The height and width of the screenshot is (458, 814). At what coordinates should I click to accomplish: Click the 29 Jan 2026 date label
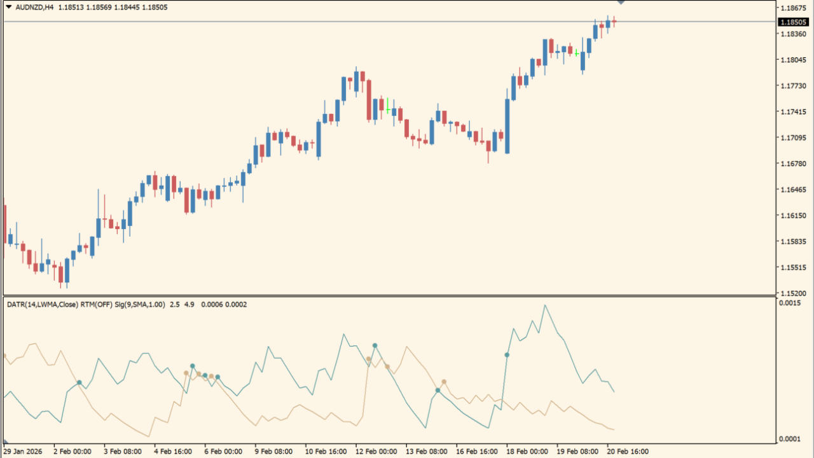coord(25,452)
